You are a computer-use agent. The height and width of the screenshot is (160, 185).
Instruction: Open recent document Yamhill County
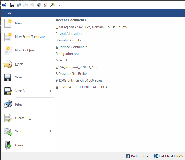pos(70,40)
